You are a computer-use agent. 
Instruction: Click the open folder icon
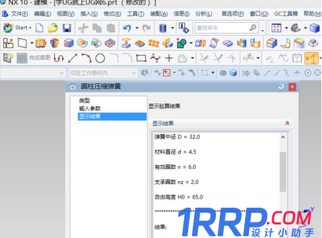point(53,28)
